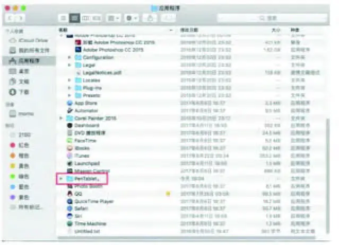Switch to list view in the toolbar

pos(75,18)
